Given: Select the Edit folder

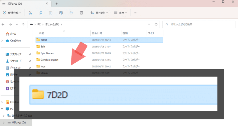Looking at the screenshot, I should point(43,46).
